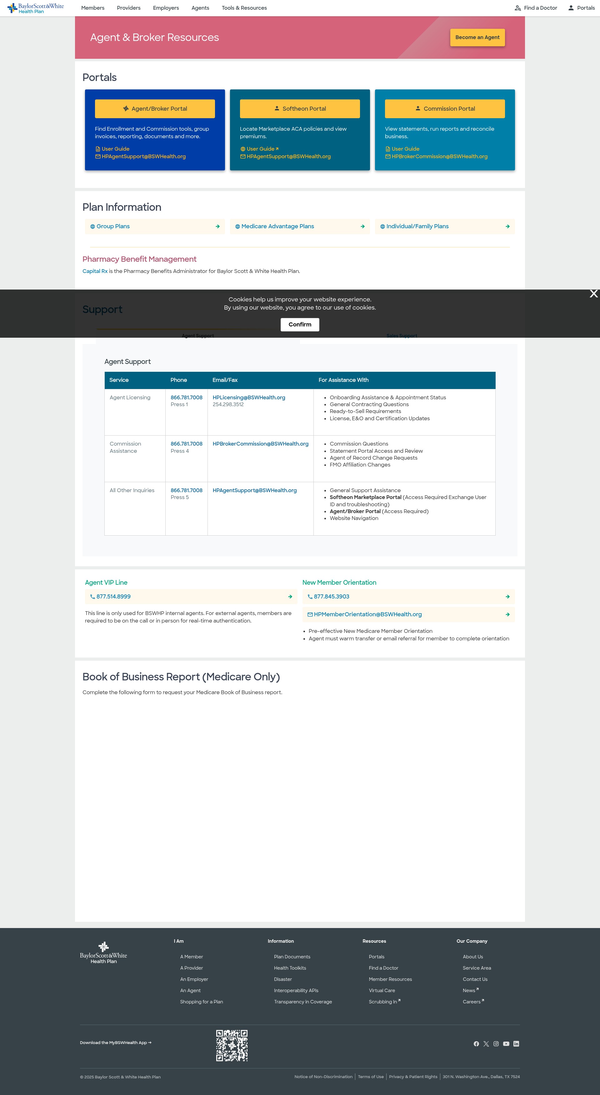The image size is (600, 1095).
Task: Open footer Careers external link
Action: pyautogui.click(x=473, y=1002)
